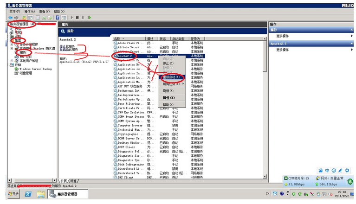Choose 刷新(F) in the context menu
This screenshot has height=204, width=356.
pyautogui.click(x=172, y=91)
